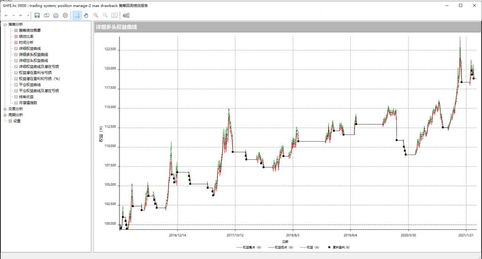
Task: Click the chart title 详细多头权益曲线 header
Action: [x=117, y=27]
